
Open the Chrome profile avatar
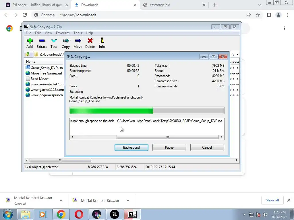tap(278, 15)
